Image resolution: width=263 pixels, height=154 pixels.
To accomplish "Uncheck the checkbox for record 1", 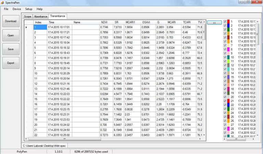I will tap(225, 21).
